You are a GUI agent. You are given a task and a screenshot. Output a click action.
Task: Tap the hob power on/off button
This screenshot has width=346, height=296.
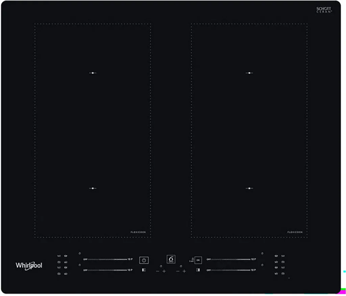coord(144,260)
